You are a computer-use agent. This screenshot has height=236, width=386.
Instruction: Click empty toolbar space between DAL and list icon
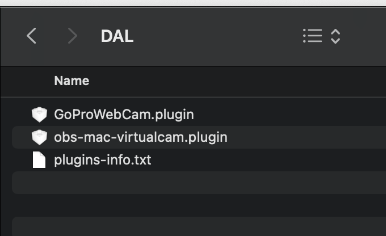click(217, 36)
